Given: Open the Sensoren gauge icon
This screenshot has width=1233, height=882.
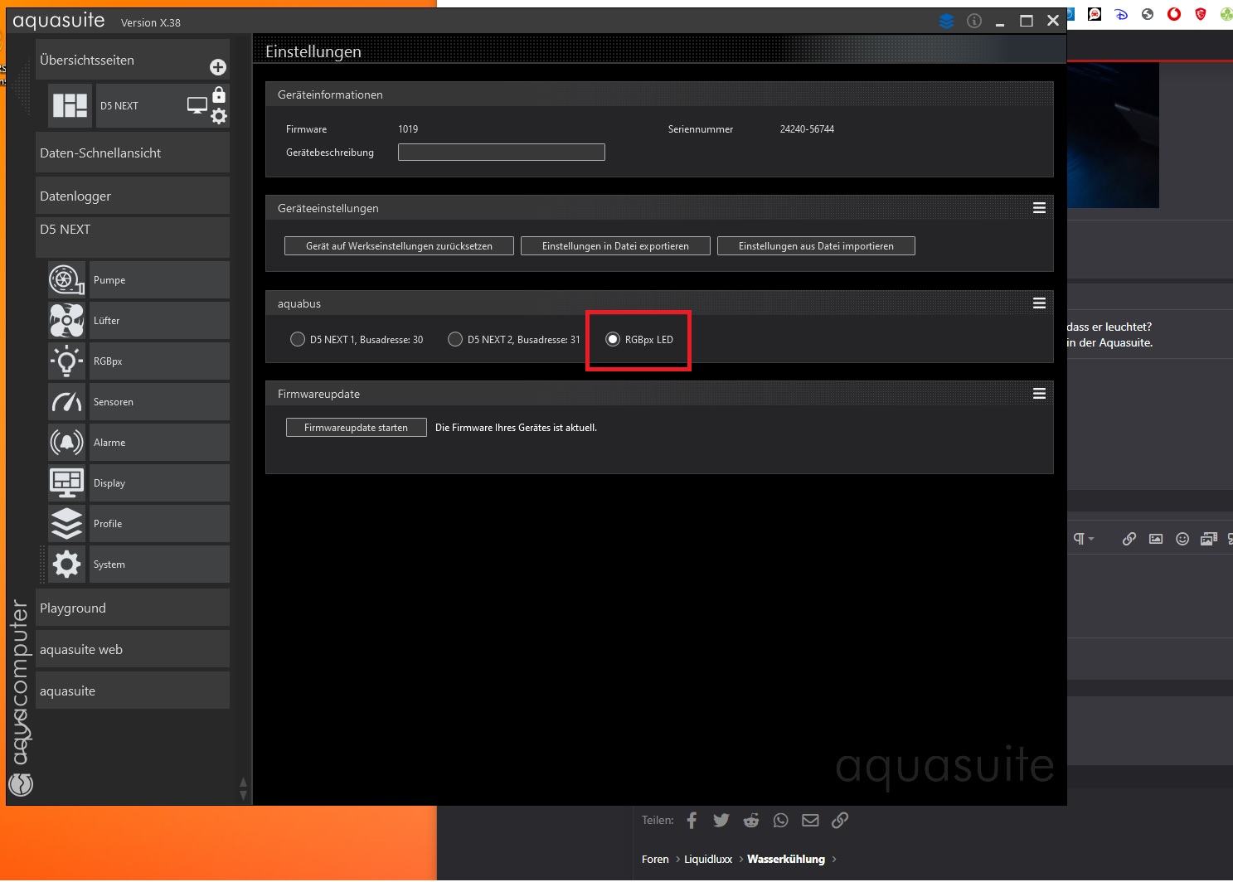Looking at the screenshot, I should 66,402.
